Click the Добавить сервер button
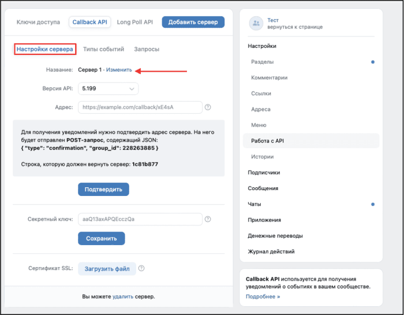 tap(193, 22)
